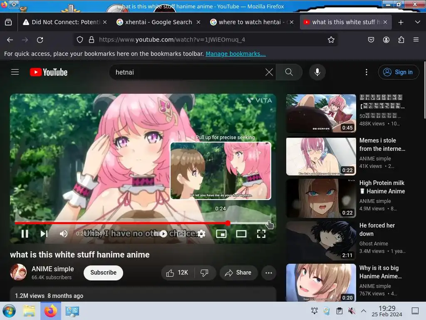Open Firefox application hamburger menu
The height and width of the screenshot is (320, 426).
416,40
